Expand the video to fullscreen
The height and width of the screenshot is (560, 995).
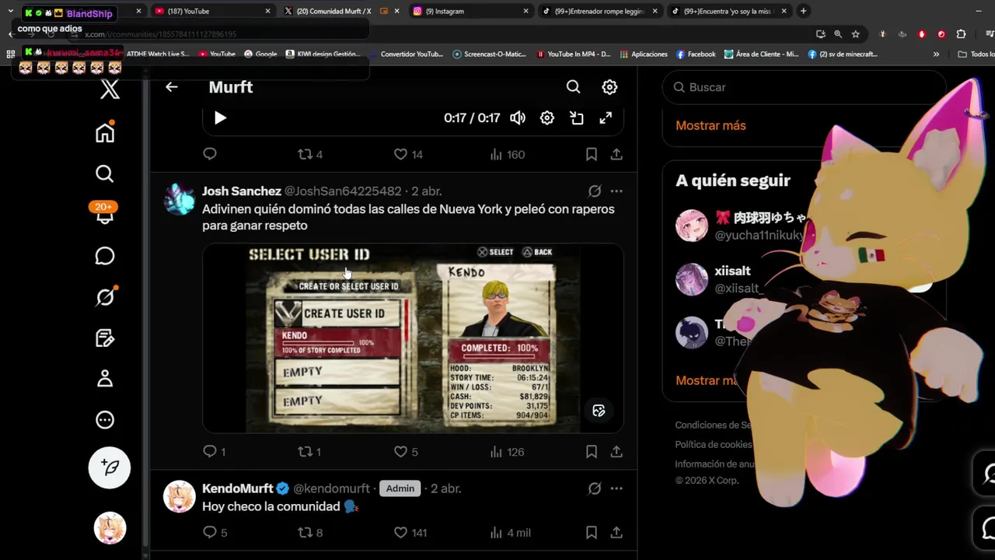606,118
